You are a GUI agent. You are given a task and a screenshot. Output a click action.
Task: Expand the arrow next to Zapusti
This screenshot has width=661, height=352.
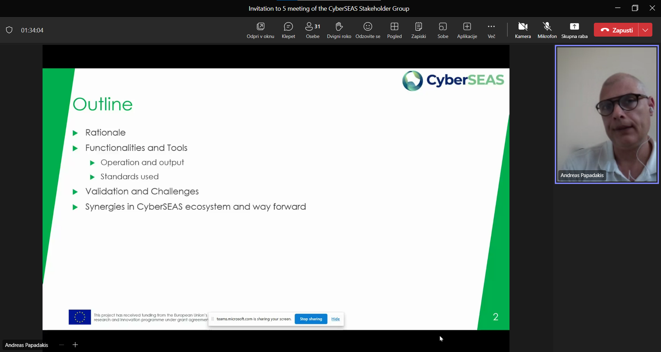tap(645, 30)
